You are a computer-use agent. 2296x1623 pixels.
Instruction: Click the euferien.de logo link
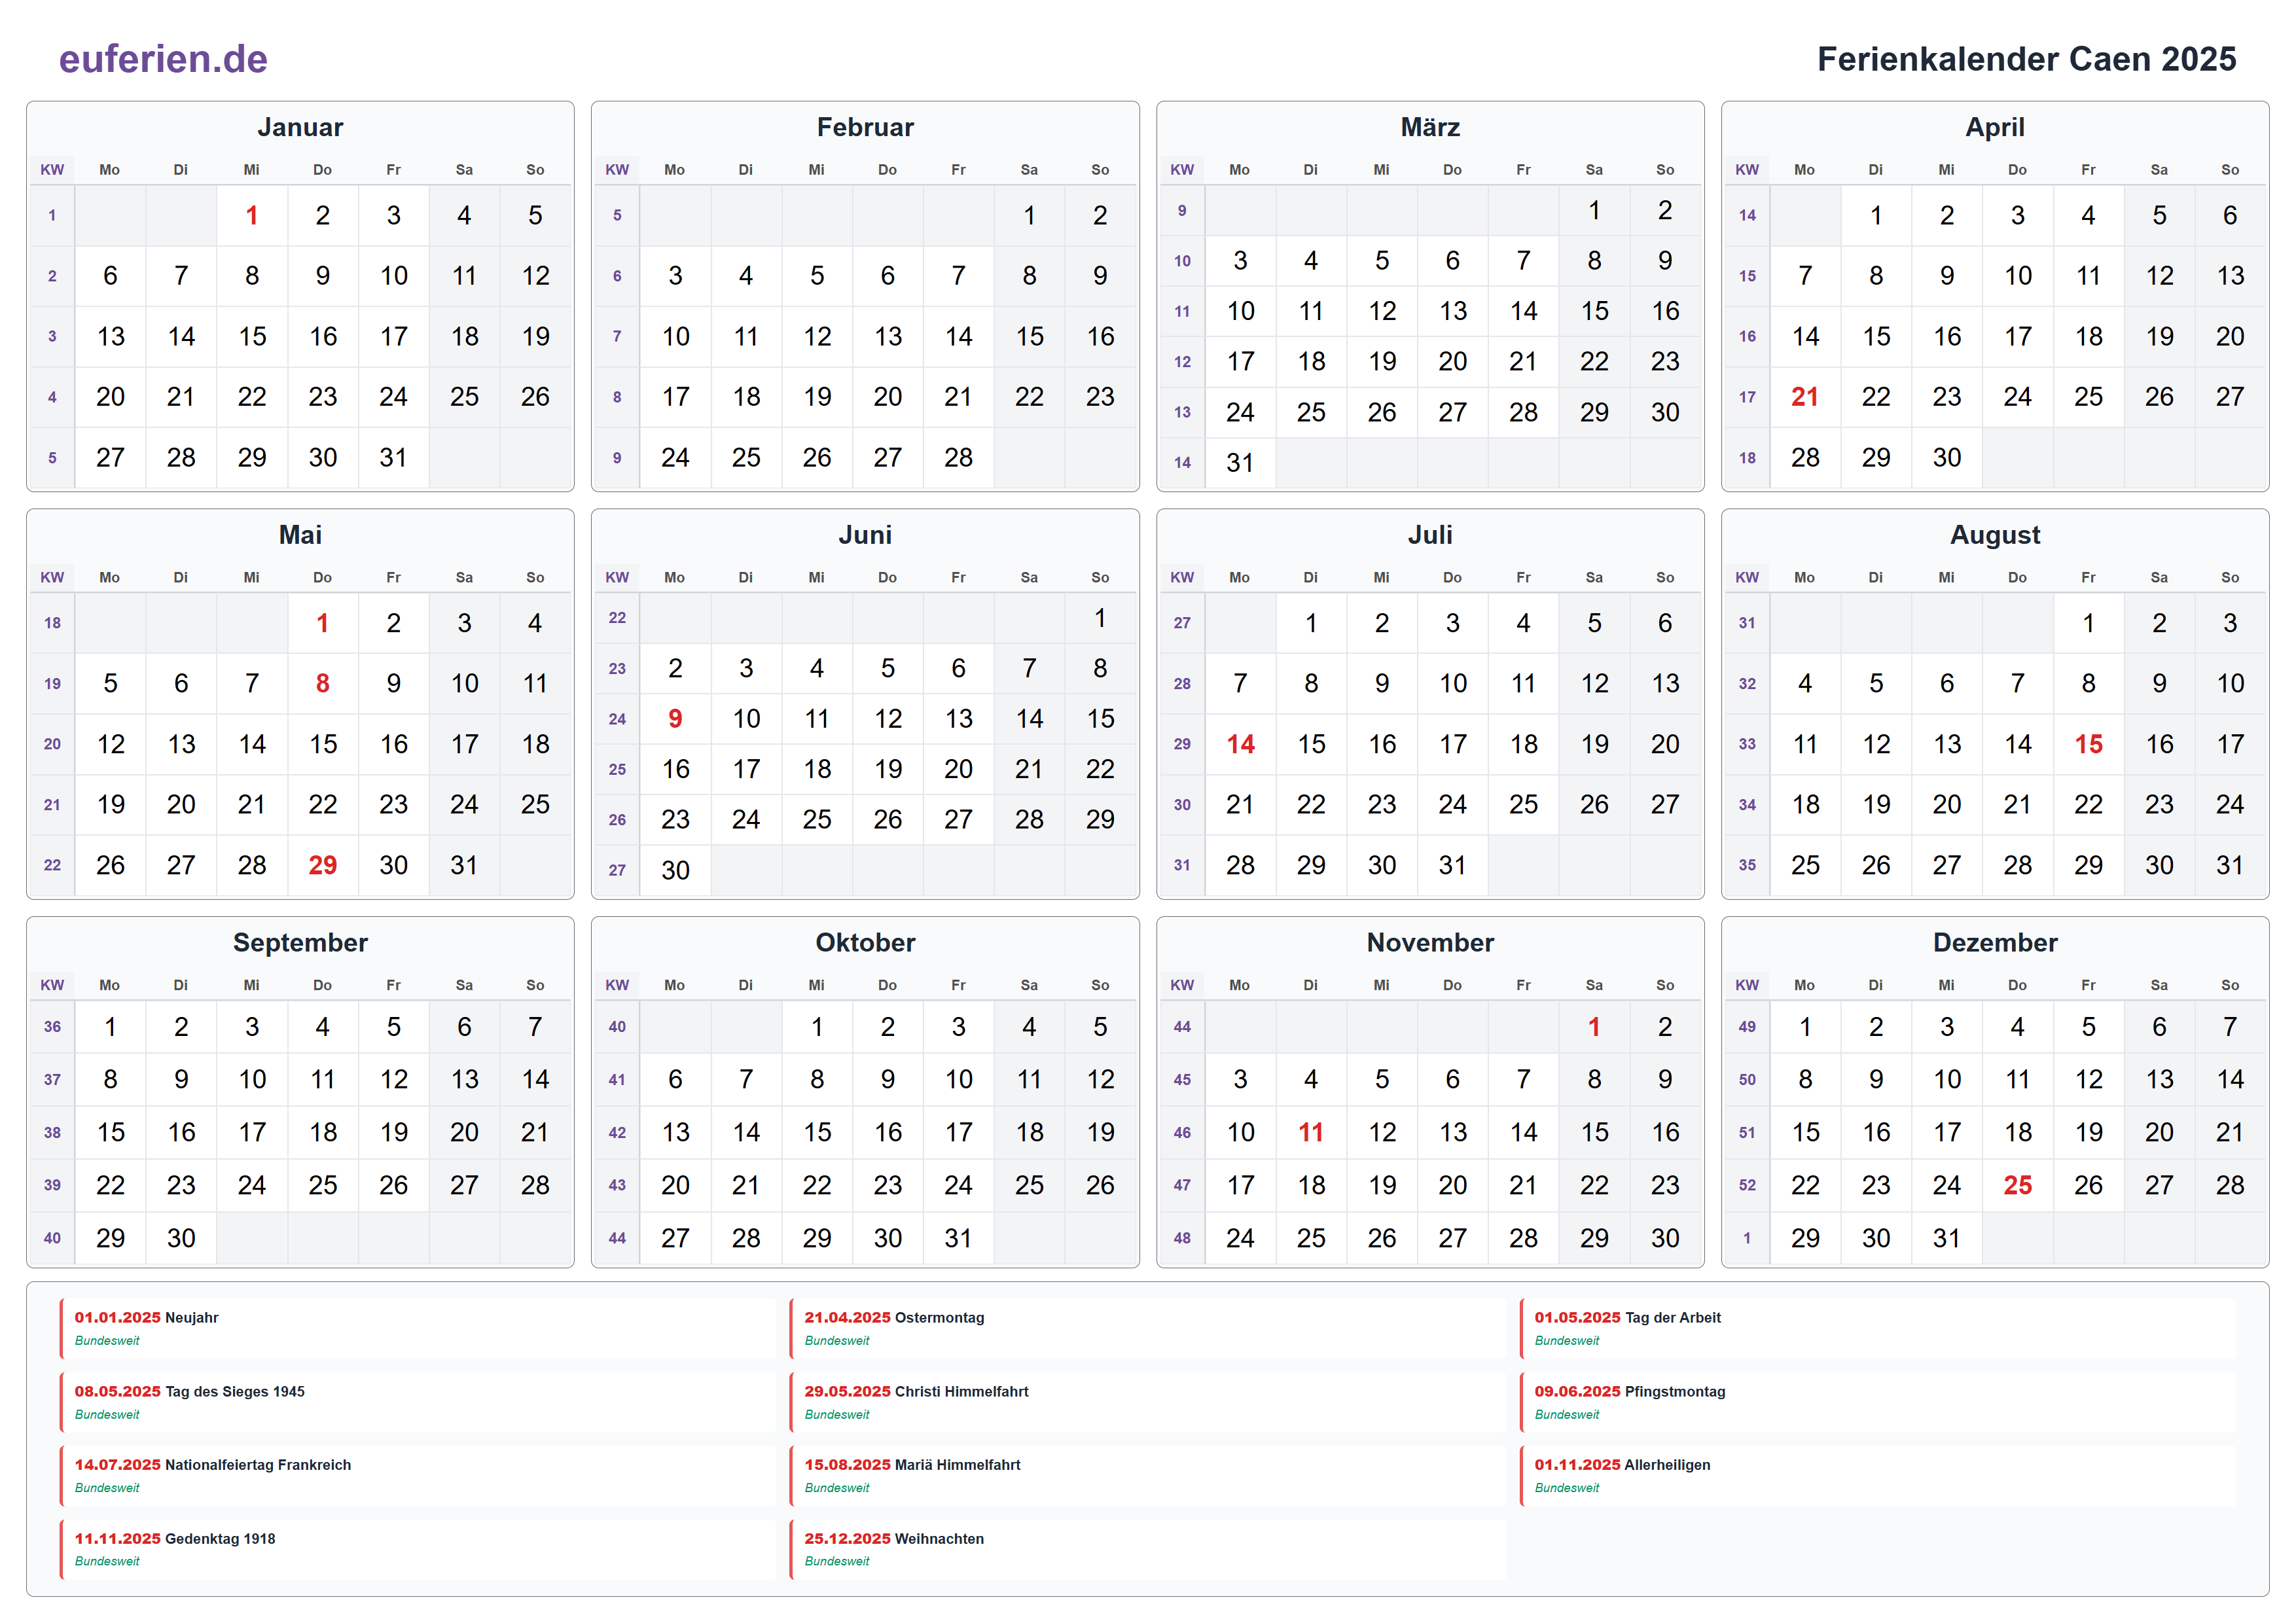pyautogui.click(x=163, y=59)
